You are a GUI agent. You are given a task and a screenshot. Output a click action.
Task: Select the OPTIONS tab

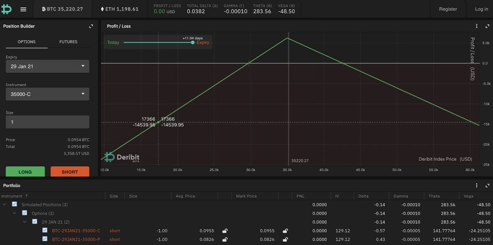point(27,41)
